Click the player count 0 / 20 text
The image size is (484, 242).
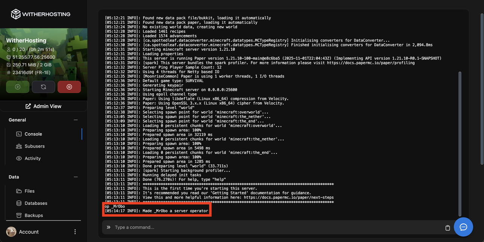click(19, 49)
